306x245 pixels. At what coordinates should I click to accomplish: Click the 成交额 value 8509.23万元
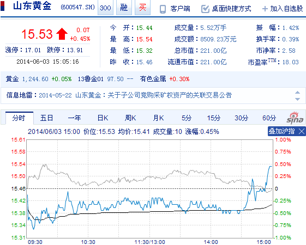coord(218,39)
